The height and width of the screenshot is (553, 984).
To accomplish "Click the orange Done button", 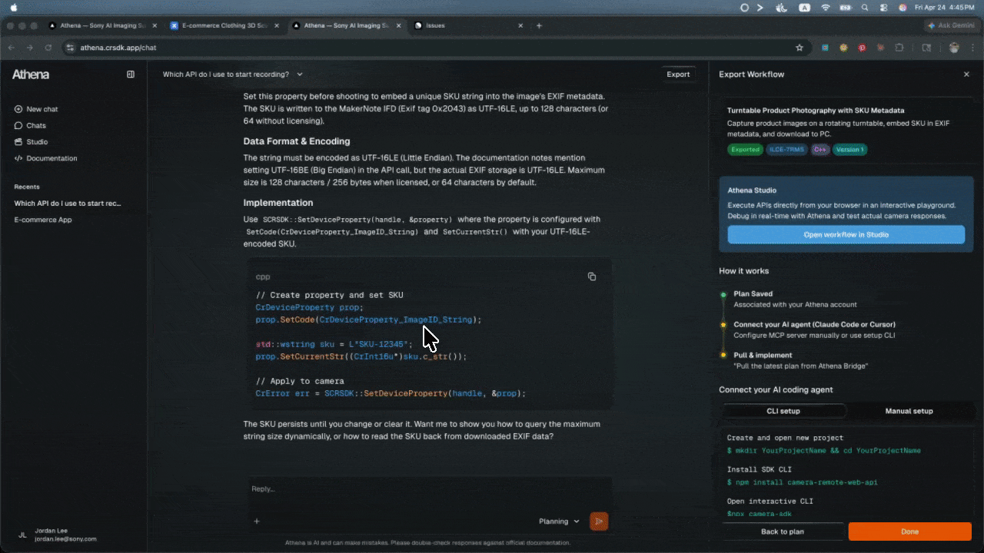I will (x=909, y=531).
